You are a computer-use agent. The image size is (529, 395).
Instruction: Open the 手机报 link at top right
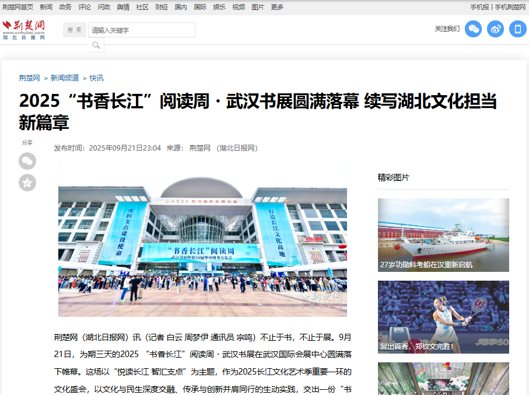[x=479, y=7]
